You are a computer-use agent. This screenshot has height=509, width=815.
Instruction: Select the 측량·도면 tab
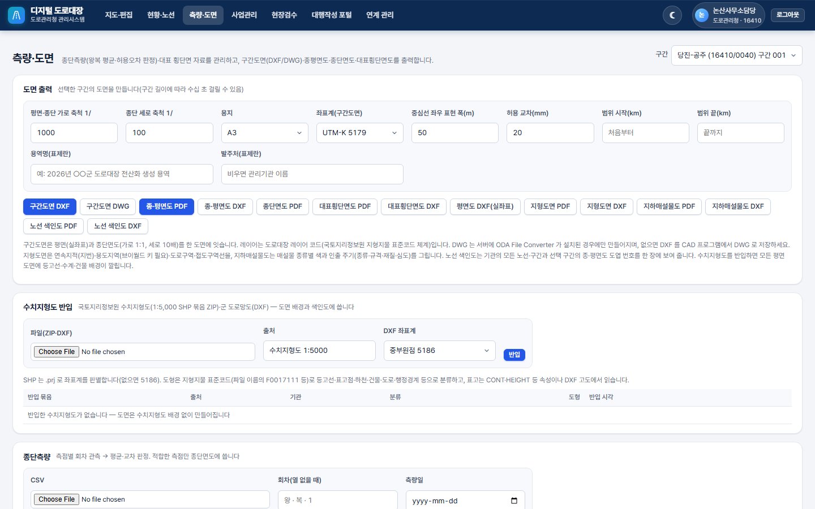point(203,15)
